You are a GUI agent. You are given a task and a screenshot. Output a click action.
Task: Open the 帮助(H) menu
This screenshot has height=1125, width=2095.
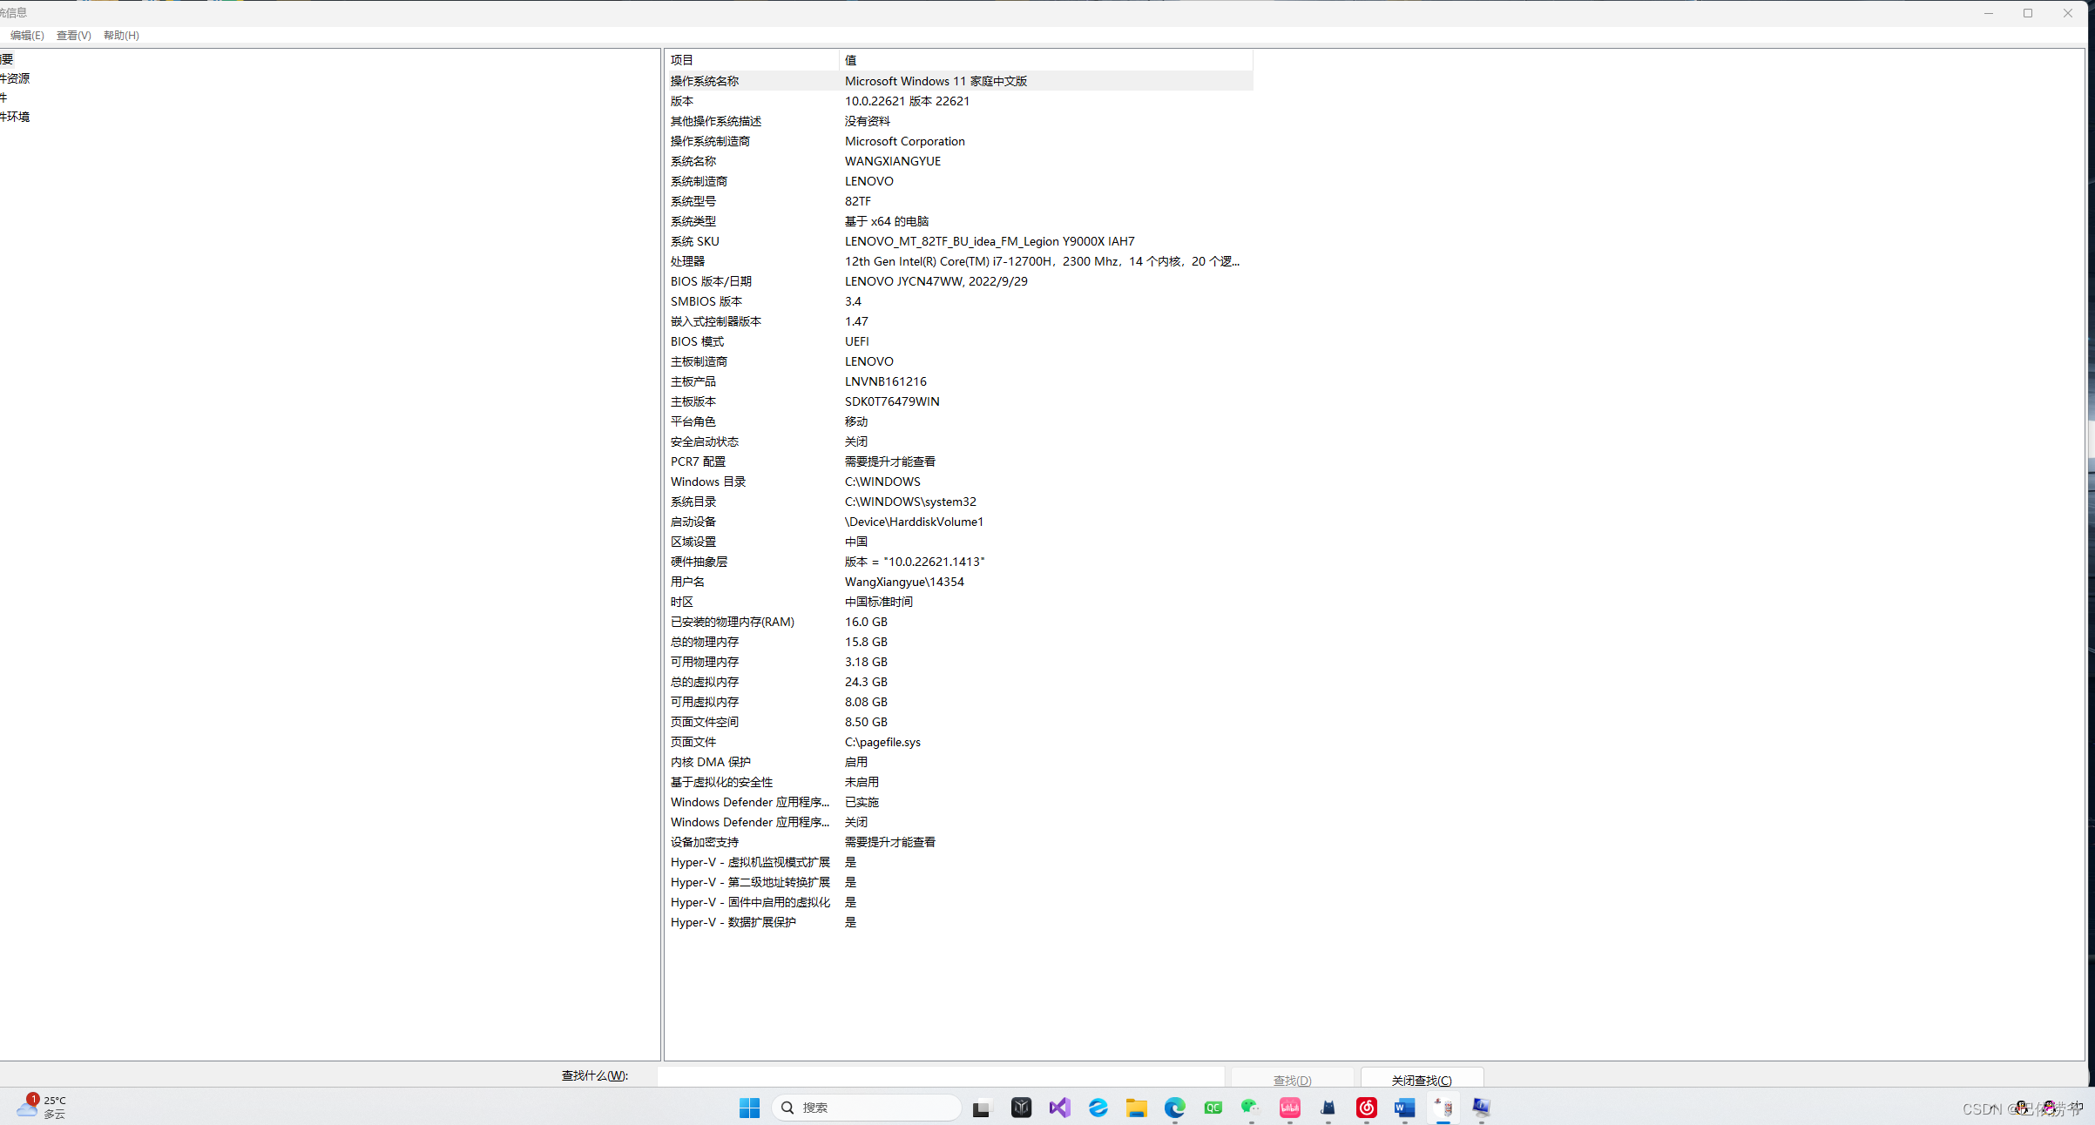pos(121,36)
